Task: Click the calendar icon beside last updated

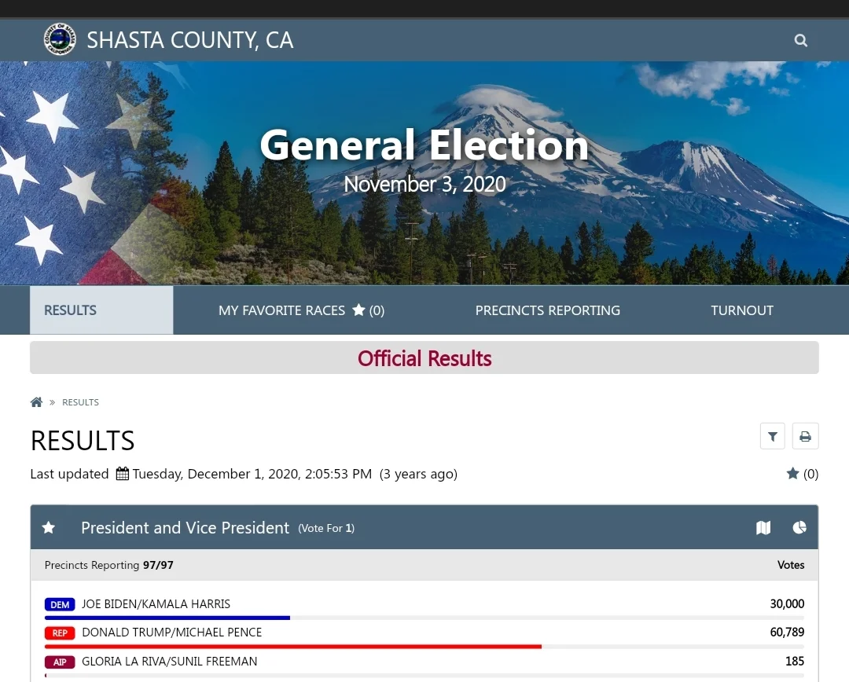Action: pyautogui.click(x=122, y=474)
